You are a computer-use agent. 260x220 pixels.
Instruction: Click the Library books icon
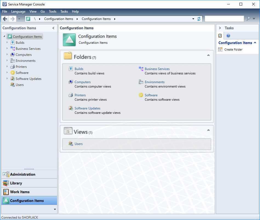6,183
